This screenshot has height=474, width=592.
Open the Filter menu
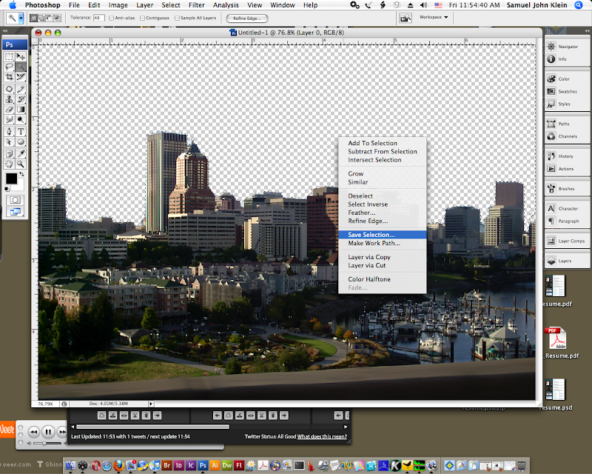196,5
